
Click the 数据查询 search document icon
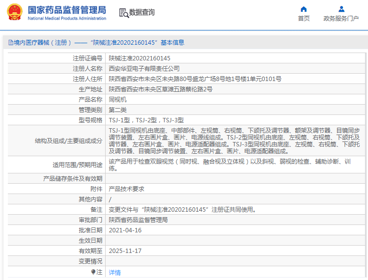(x=124, y=13)
